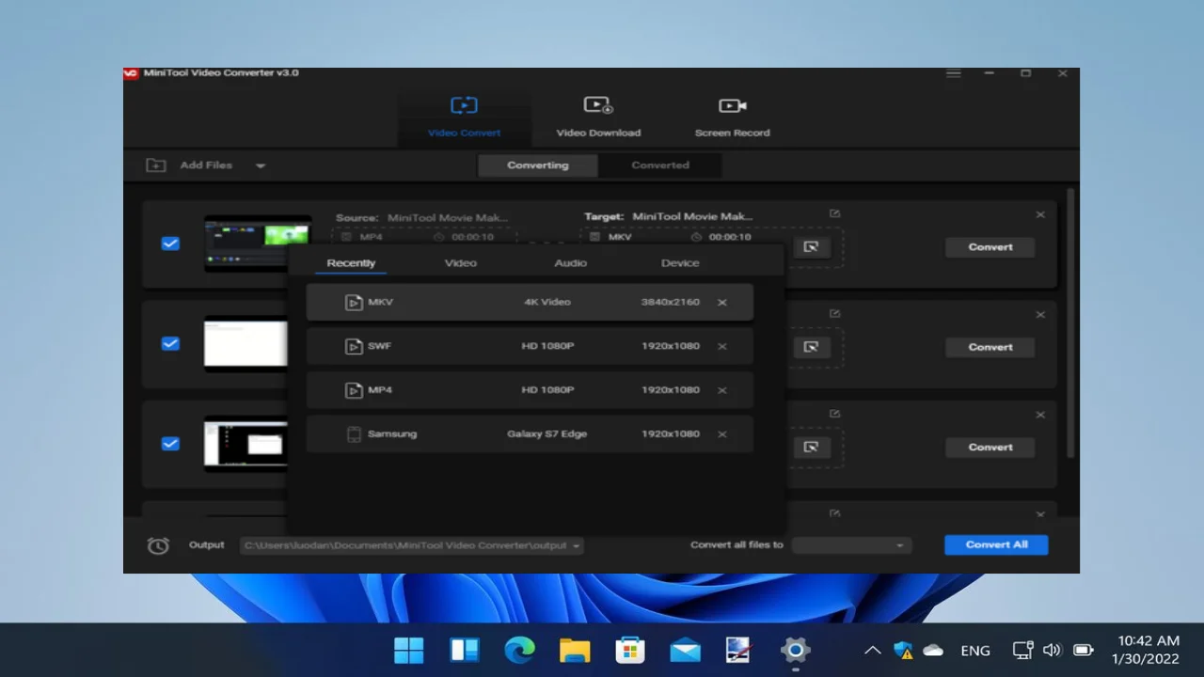Start conversion with Convert All

coord(996,544)
